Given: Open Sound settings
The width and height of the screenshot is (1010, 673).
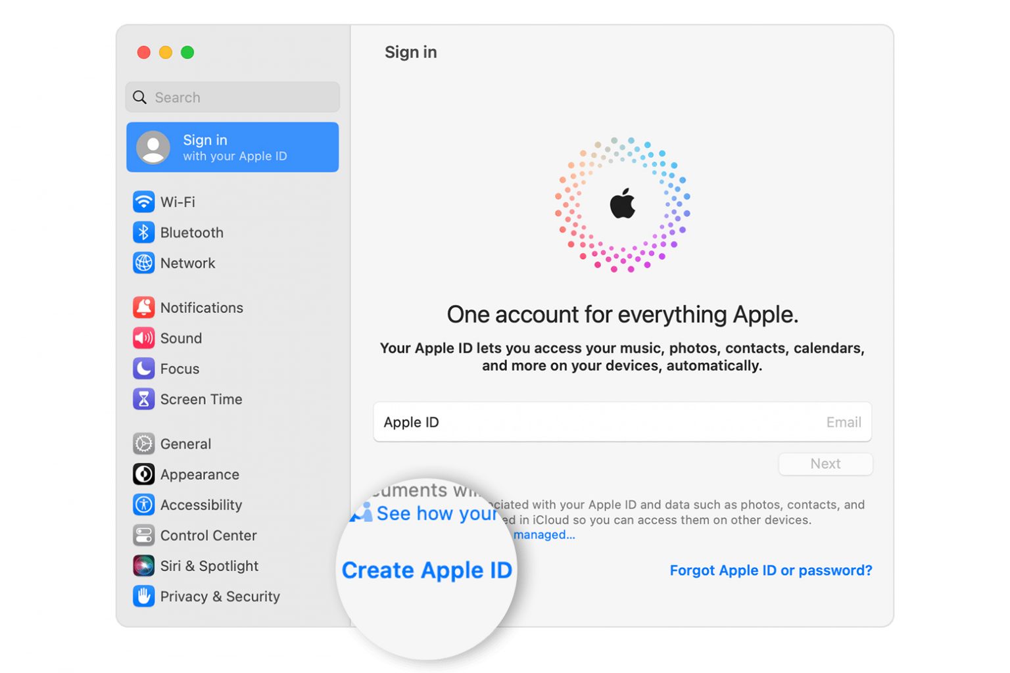Looking at the screenshot, I should 181,338.
